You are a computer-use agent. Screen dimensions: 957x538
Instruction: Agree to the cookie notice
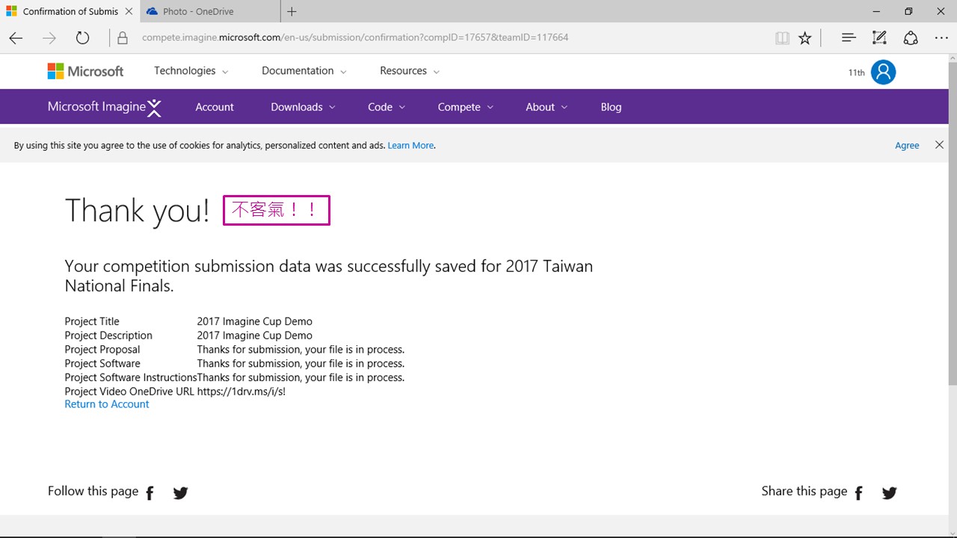tap(907, 146)
